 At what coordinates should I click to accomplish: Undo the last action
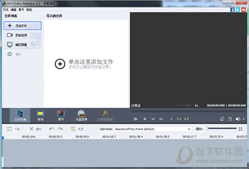pyautogui.click(x=52, y=129)
